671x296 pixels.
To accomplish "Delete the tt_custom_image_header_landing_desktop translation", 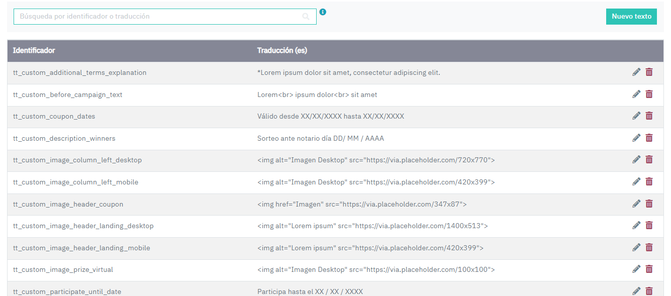I will (649, 226).
